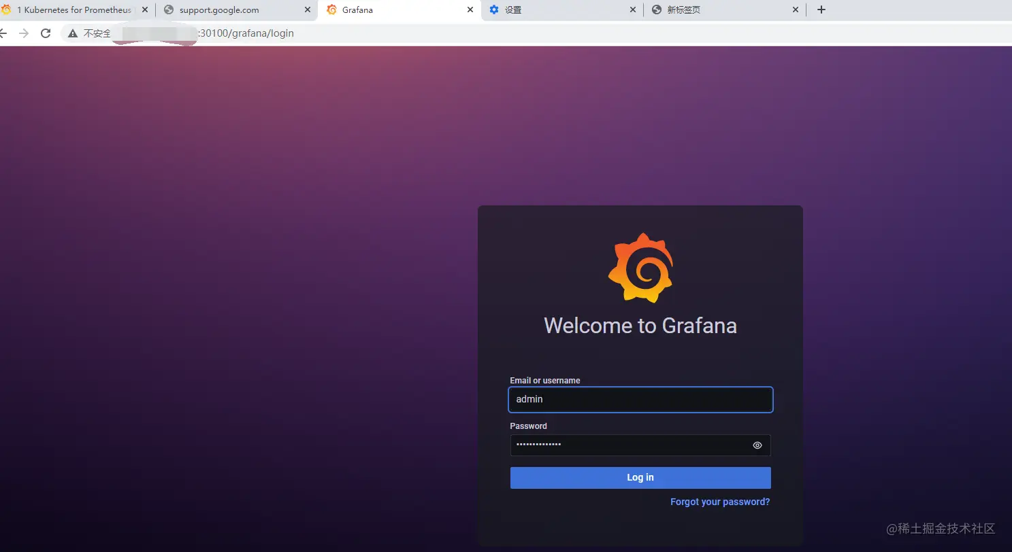This screenshot has height=552, width=1012.
Task: Focus the Email or username field
Action: [x=640, y=399]
